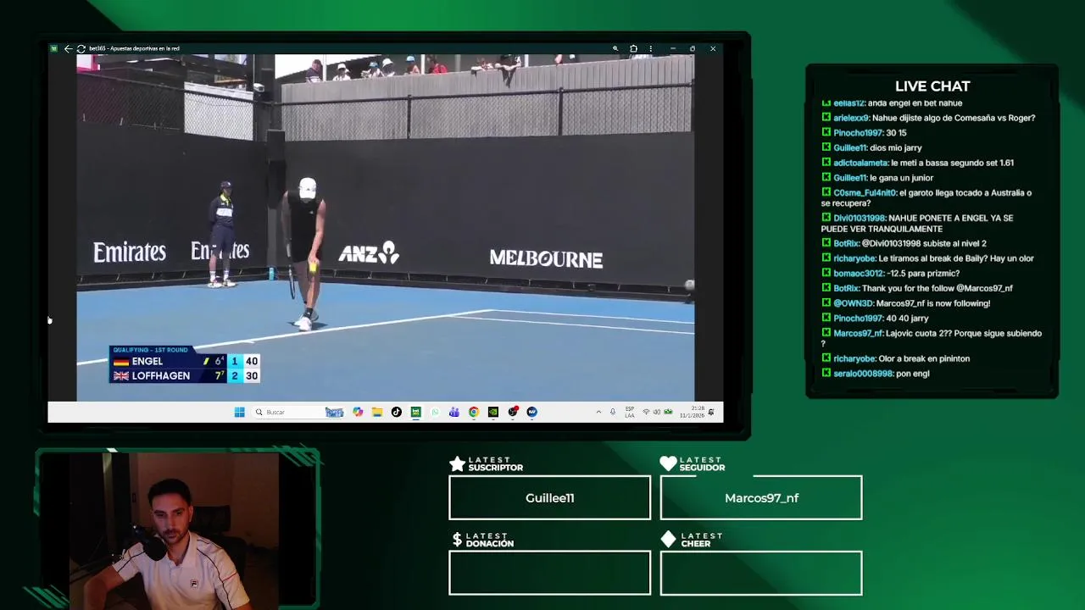Click the LOFFHAGEN player row on the scoreboard
Screen dimensions: 1085x610
[x=184, y=375]
